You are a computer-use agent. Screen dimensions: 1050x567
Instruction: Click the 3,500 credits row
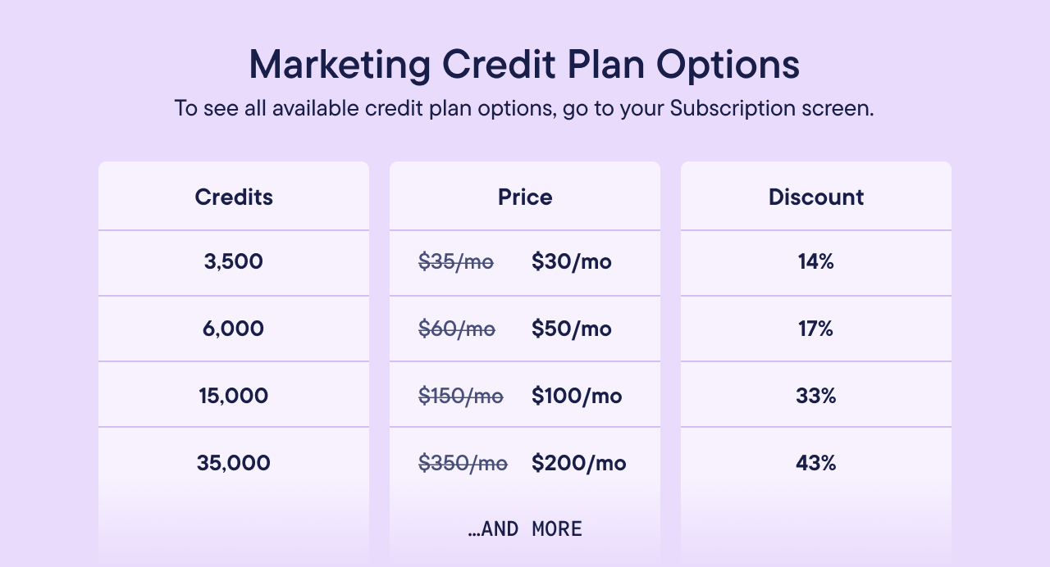pos(234,262)
